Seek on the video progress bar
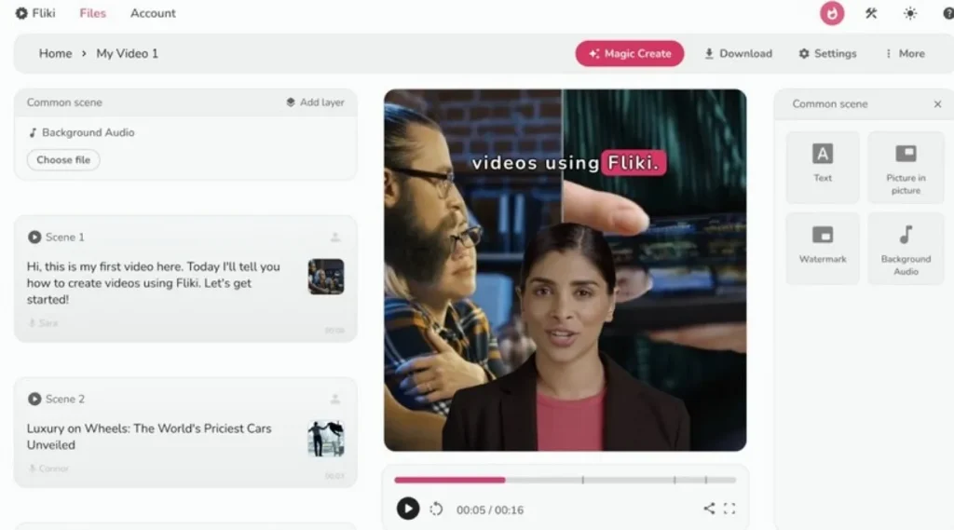 (566, 480)
